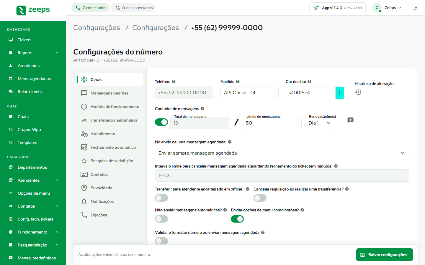Click the cyan chat color swatch

[x=340, y=93]
